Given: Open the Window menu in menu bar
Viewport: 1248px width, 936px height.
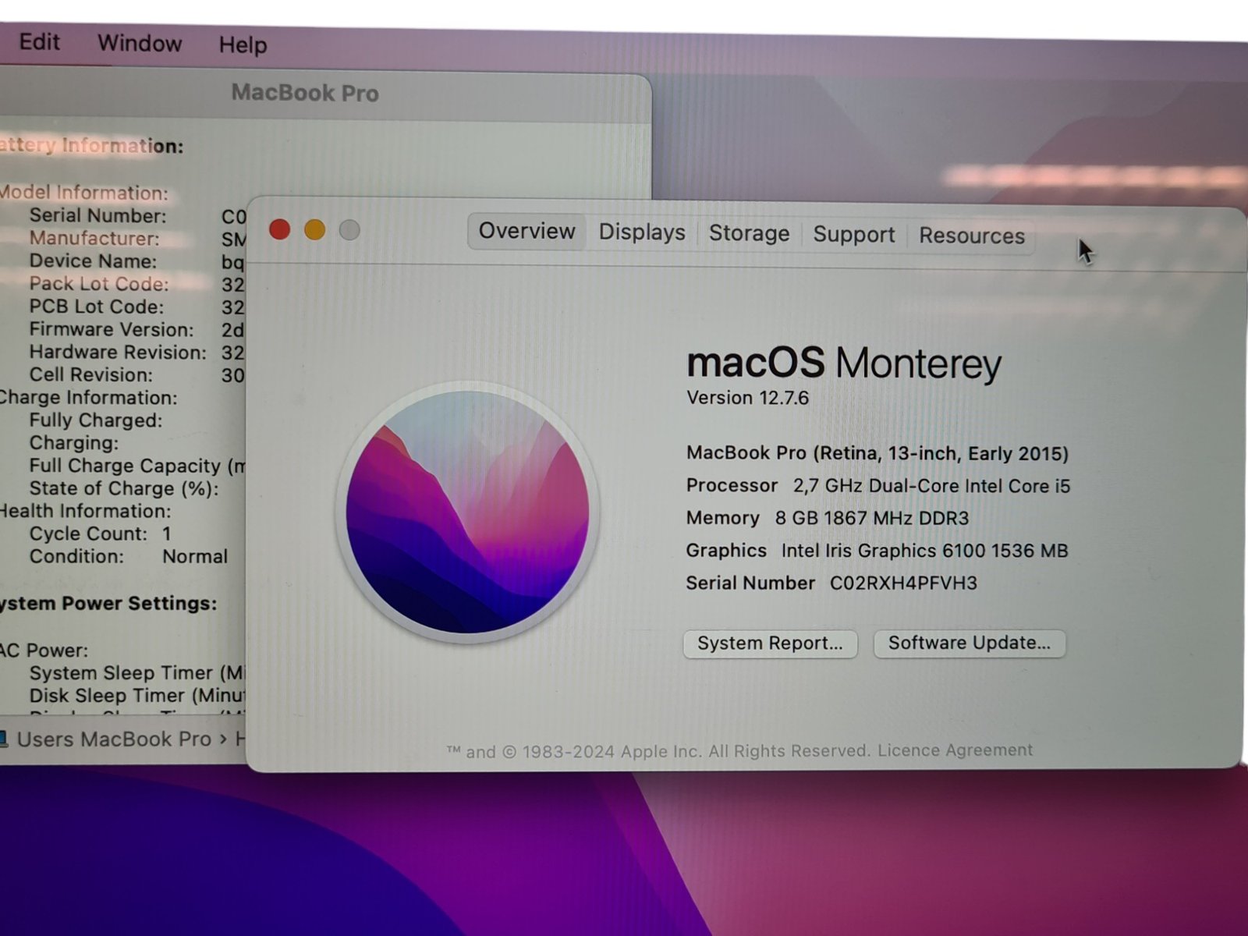Looking at the screenshot, I should coord(140,44).
